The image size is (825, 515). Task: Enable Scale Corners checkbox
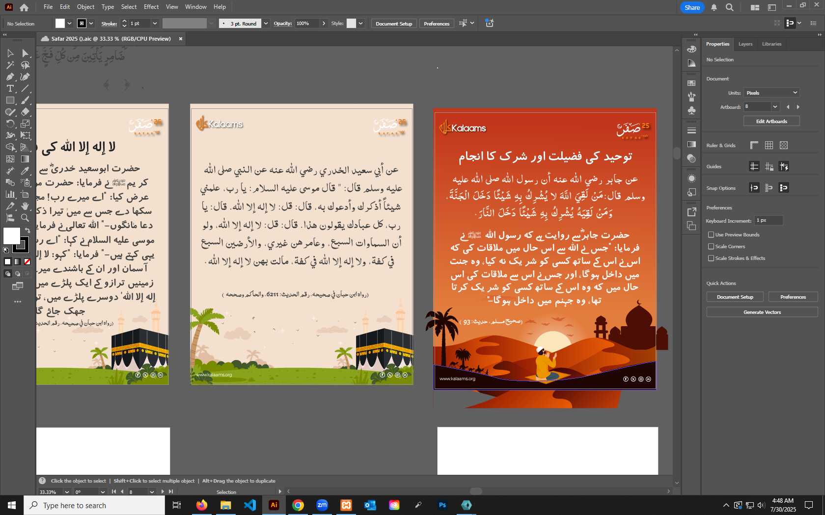click(711, 246)
